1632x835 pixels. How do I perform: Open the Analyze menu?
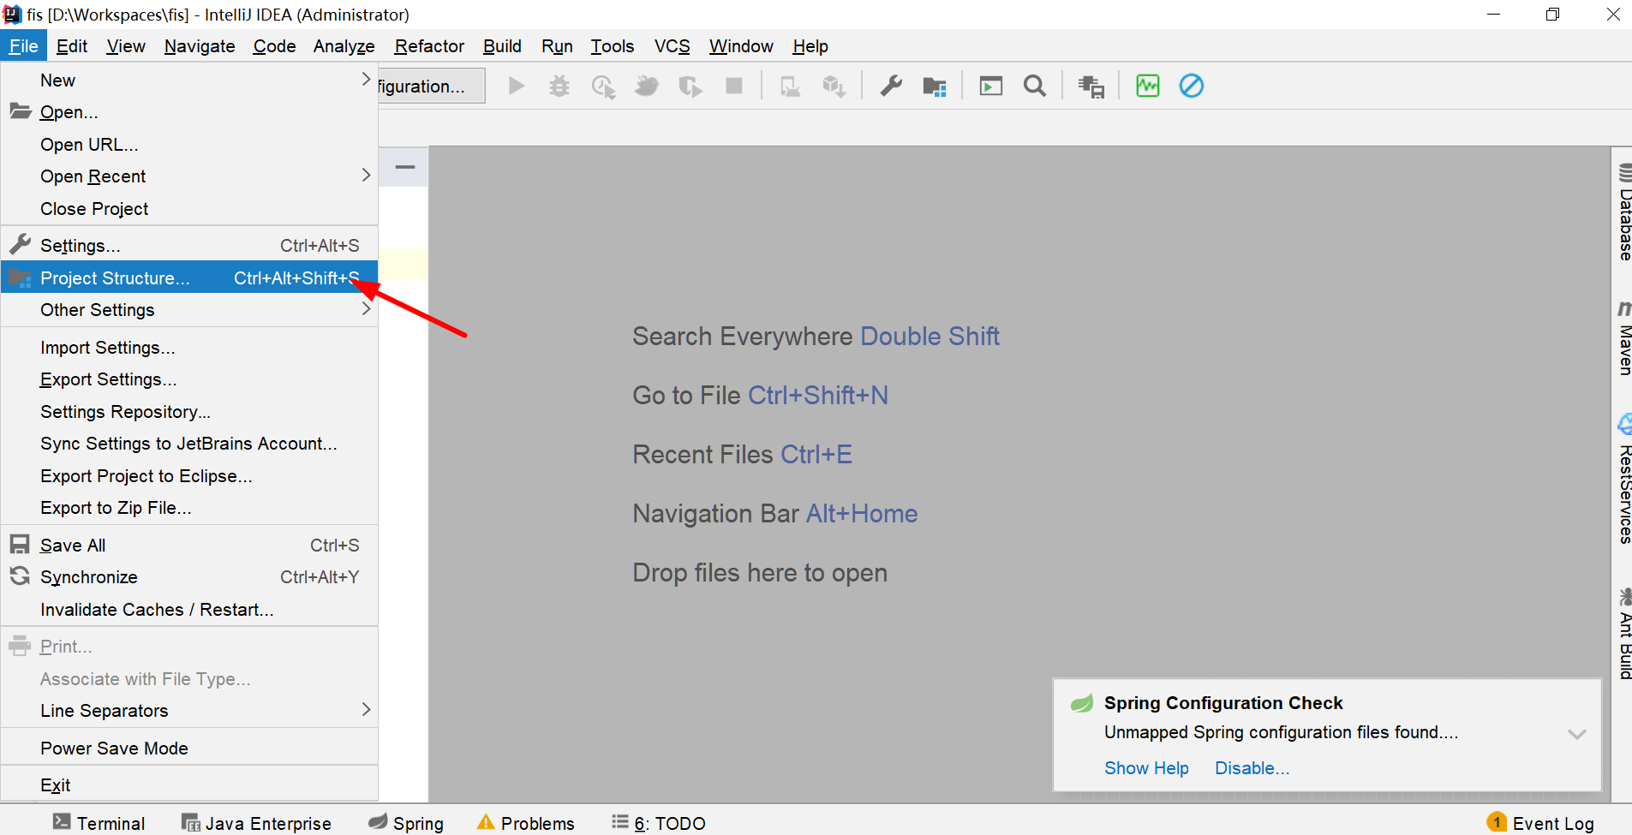pos(344,46)
